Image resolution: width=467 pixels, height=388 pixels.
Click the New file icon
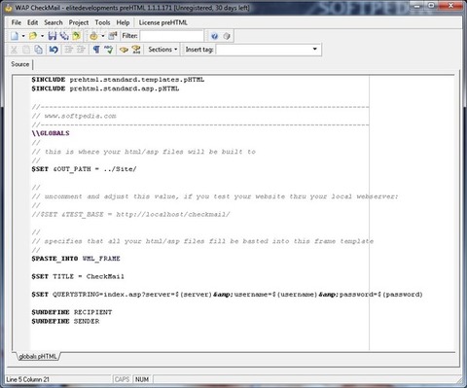(x=15, y=36)
